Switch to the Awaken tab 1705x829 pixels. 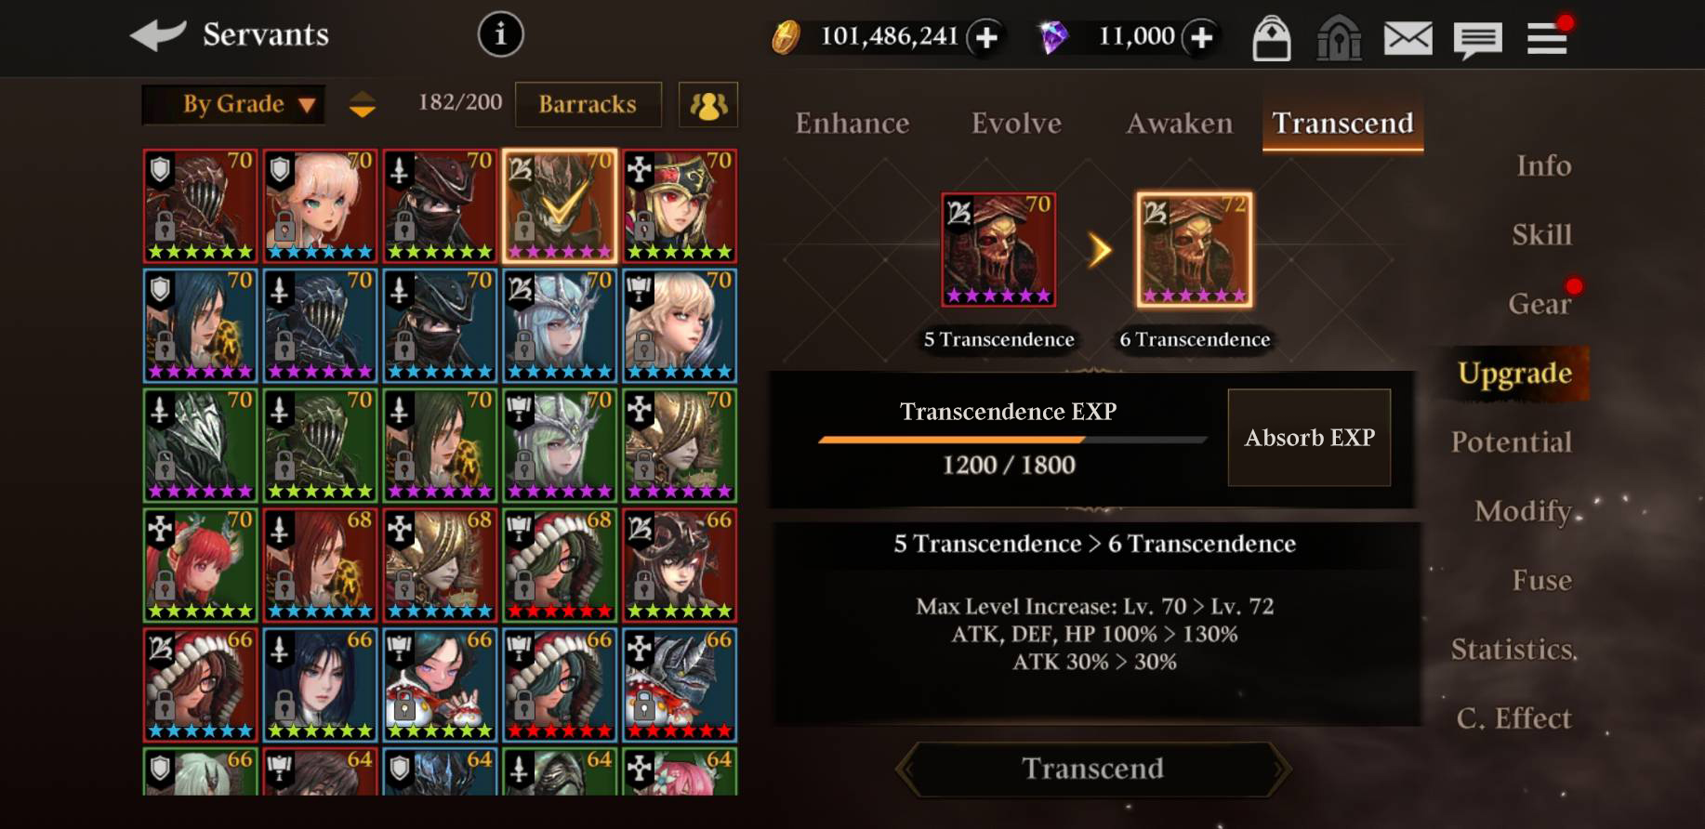click(1179, 123)
